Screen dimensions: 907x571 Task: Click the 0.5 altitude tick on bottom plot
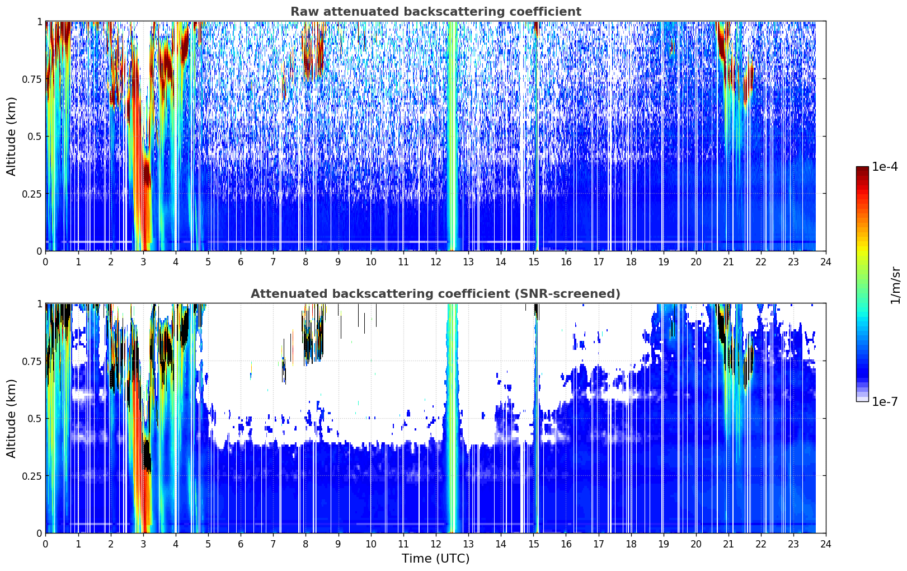35,418
